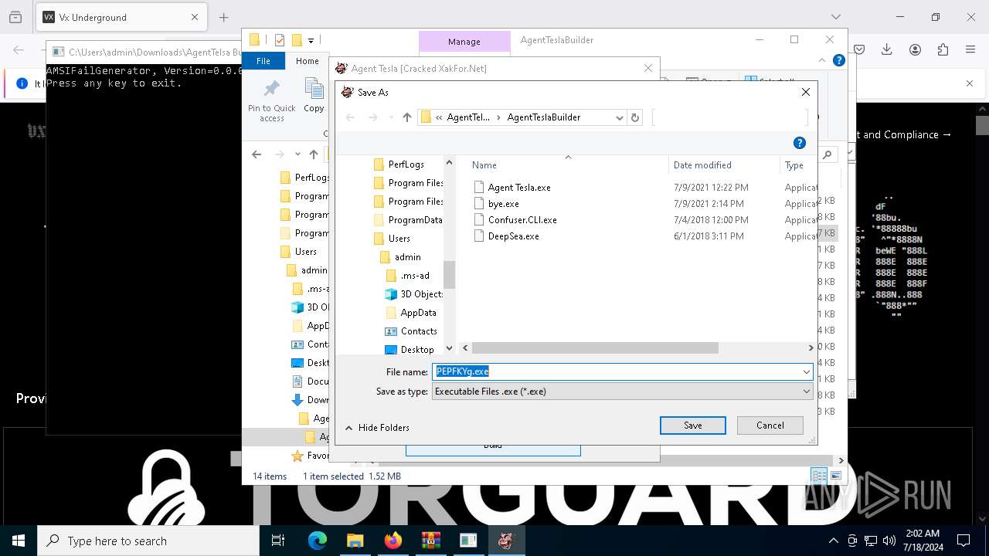Go up one folder level in Save As
The height and width of the screenshot is (556, 989).
(x=406, y=117)
